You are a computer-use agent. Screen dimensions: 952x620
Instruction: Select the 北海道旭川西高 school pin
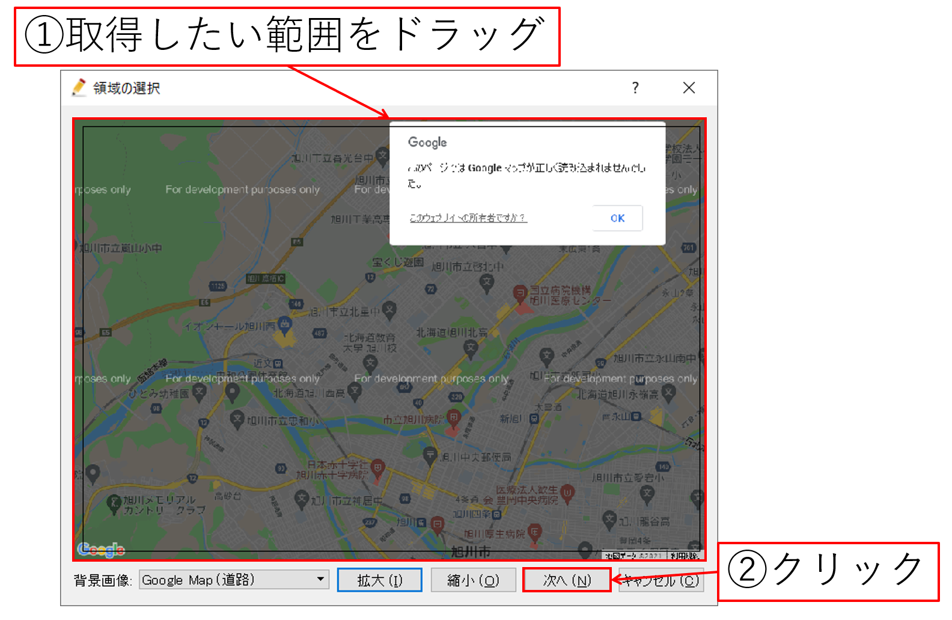pos(355,391)
